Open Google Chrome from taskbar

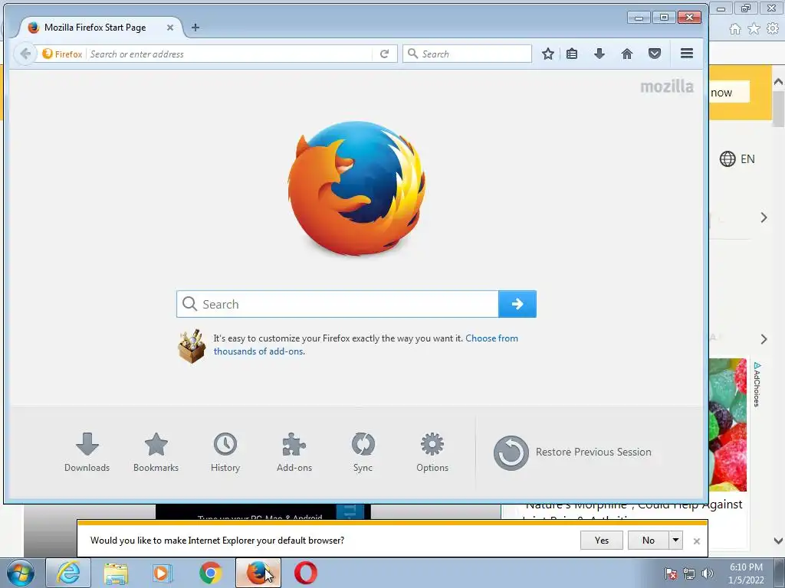point(210,573)
